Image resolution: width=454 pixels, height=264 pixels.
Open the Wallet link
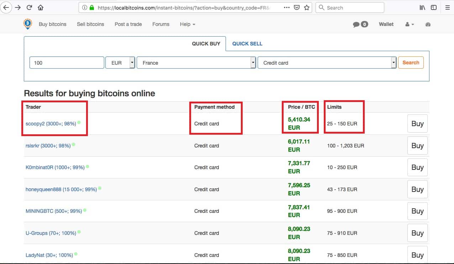386,24
